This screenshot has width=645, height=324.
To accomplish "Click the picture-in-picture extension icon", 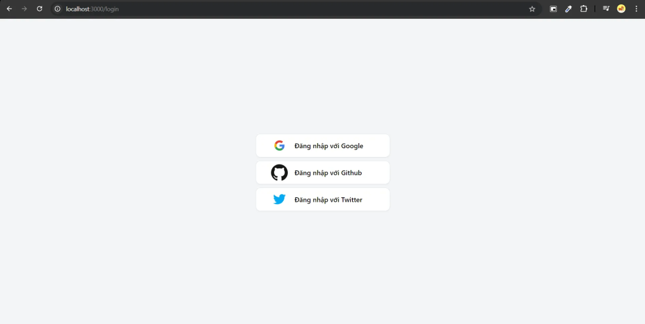I will pyautogui.click(x=553, y=9).
